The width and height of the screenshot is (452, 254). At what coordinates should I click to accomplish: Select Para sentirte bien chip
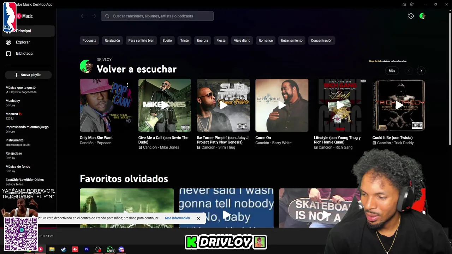[141, 41]
